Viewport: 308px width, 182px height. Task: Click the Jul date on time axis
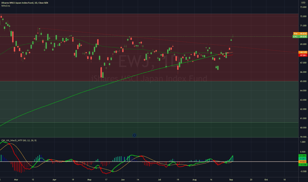(x=160, y=180)
